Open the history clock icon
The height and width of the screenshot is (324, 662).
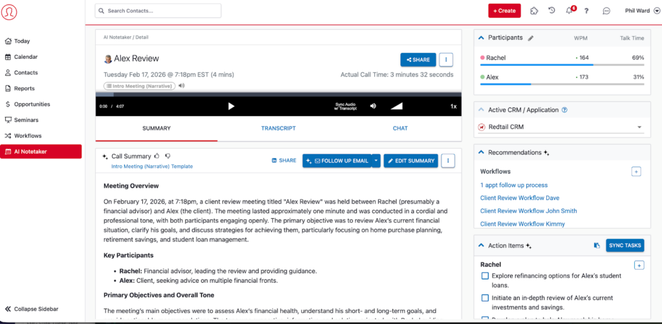(551, 11)
